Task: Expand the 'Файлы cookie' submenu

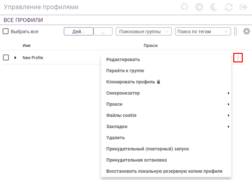Action: pos(166,115)
